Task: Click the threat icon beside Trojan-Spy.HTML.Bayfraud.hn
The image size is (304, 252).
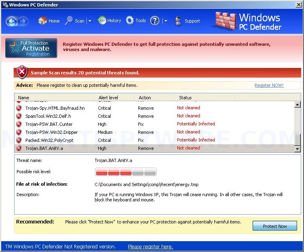Action: pos(19,108)
